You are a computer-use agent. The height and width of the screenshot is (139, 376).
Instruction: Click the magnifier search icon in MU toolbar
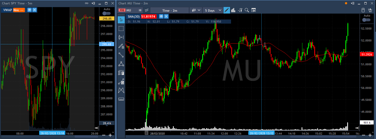point(247,10)
